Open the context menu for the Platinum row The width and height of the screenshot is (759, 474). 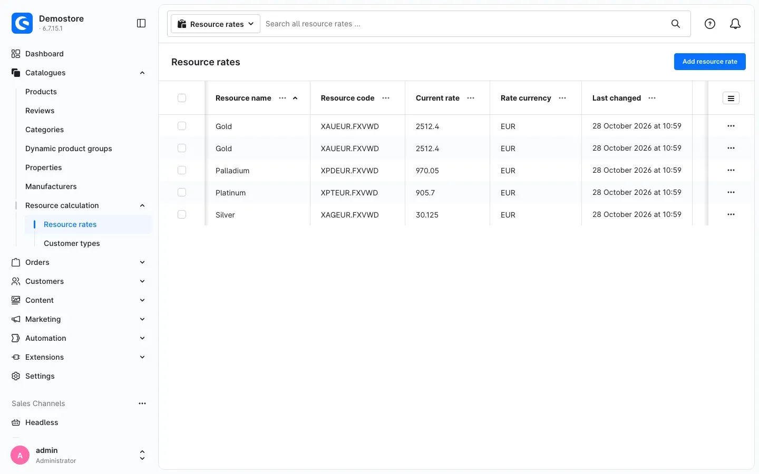pos(731,192)
